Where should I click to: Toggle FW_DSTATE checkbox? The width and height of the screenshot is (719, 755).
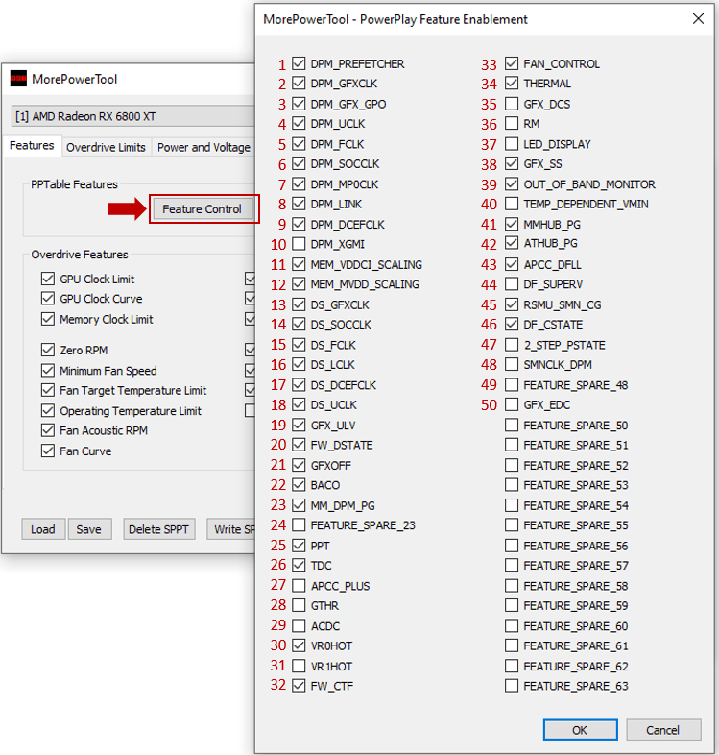pyautogui.click(x=299, y=445)
